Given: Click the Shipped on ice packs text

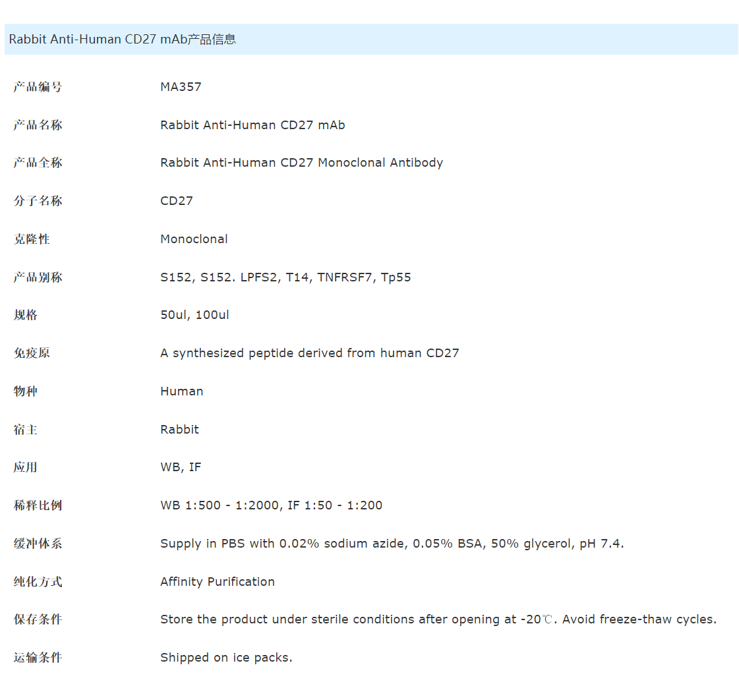Looking at the screenshot, I should click(226, 658).
